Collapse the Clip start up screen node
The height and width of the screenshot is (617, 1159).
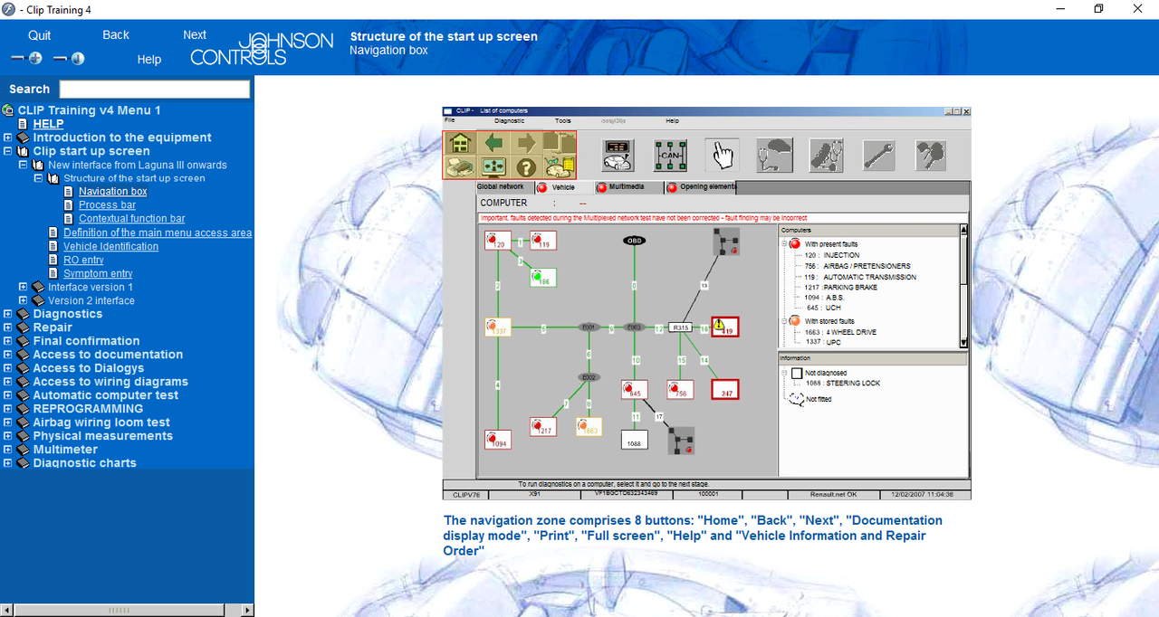pos(8,151)
